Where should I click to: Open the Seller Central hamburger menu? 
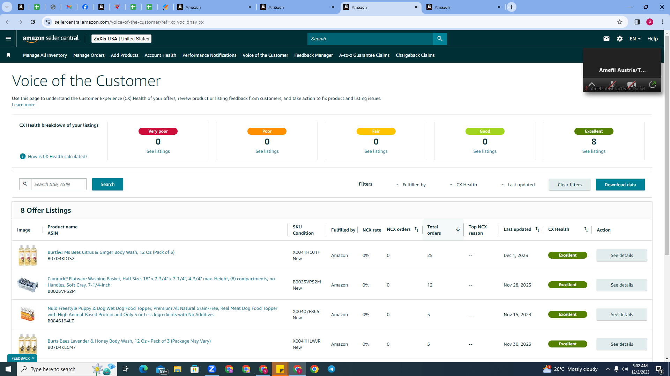click(8, 39)
